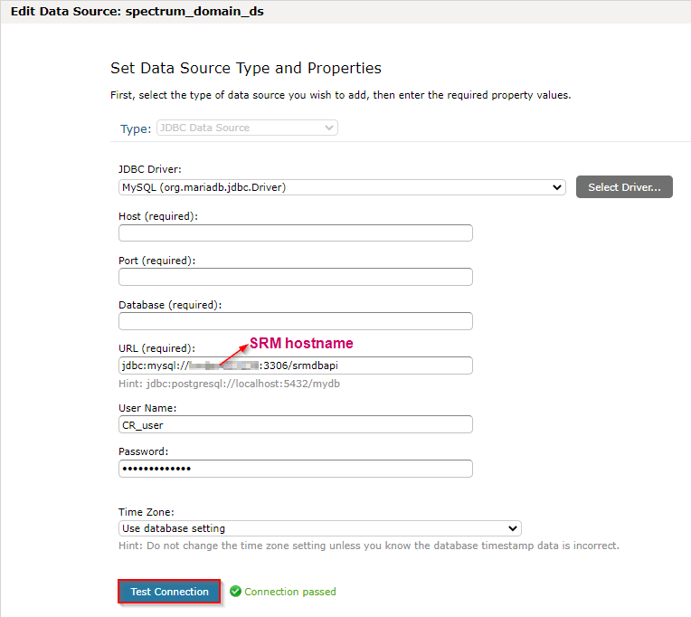The image size is (691, 617).
Task: Click the JDBC Driver label
Action: (149, 169)
